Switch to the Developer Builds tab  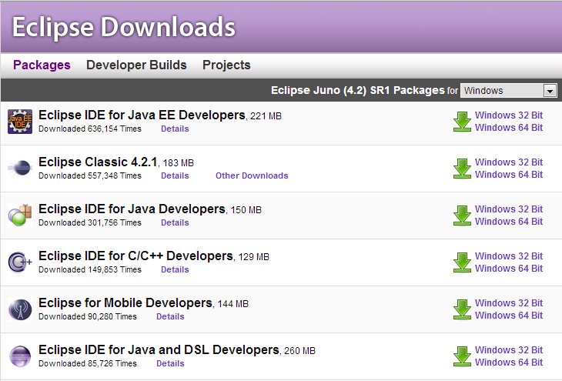click(x=136, y=65)
